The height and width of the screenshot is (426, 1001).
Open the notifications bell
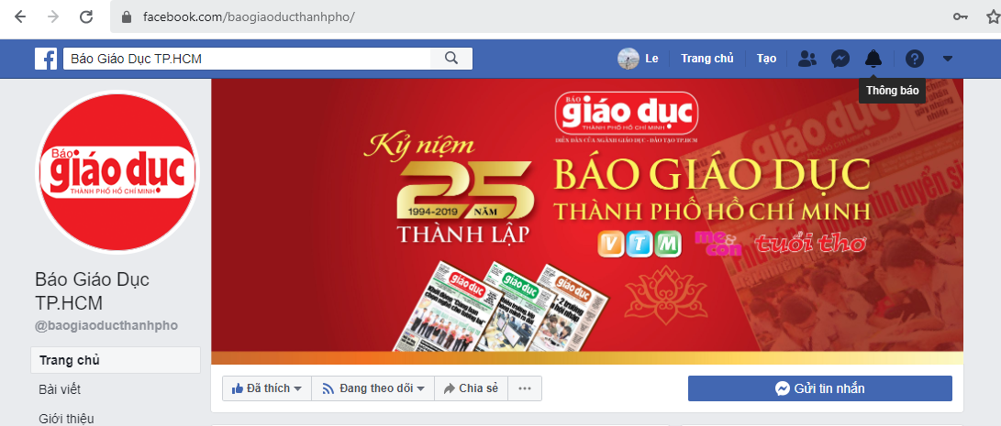coord(873,59)
